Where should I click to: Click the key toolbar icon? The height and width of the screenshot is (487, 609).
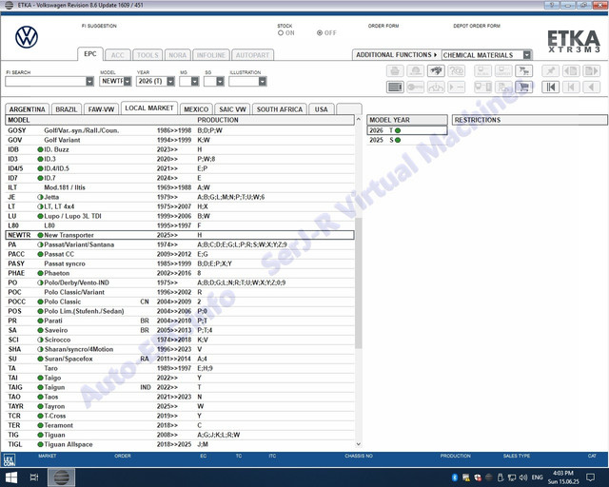pyautogui.click(x=415, y=87)
